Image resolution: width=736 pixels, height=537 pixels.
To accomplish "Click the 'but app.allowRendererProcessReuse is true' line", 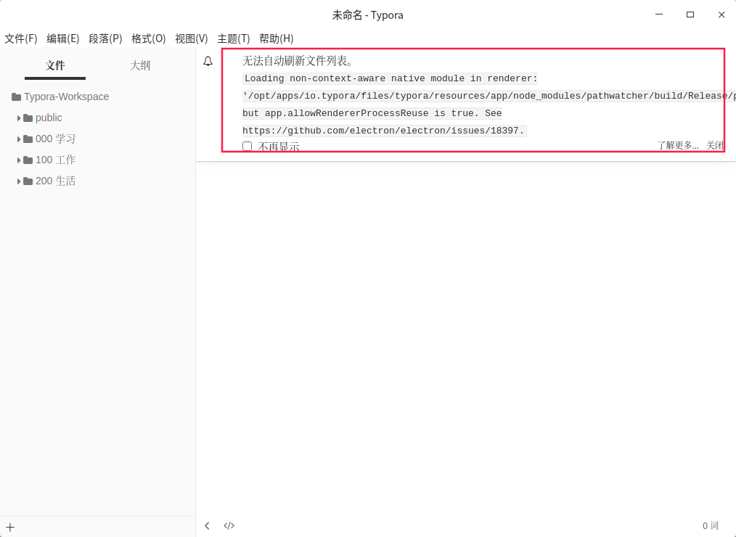I will point(372,113).
